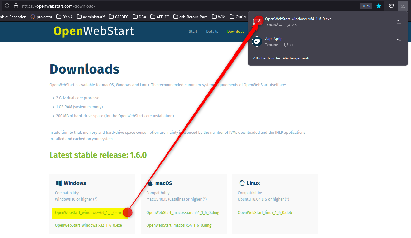Toggle the bookmark star for this page

(x=379, y=5)
